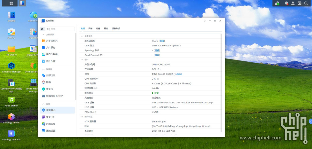Collapse the 时间信息 section
This screenshot has height=149, width=312.
coord(82,117)
